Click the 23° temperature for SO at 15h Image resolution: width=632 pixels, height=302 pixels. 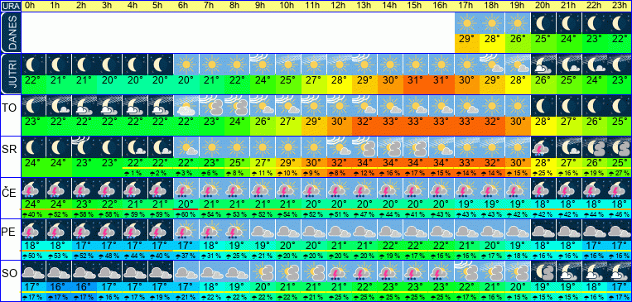point(416,287)
